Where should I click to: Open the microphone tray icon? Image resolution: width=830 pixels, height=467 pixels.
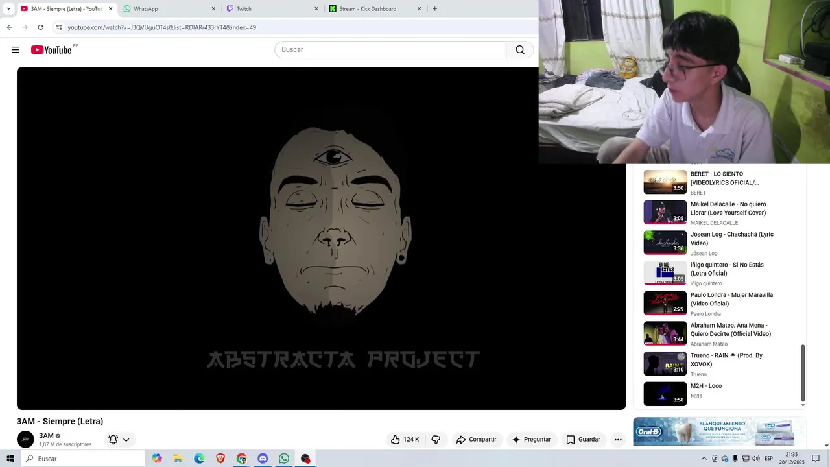coord(735,459)
